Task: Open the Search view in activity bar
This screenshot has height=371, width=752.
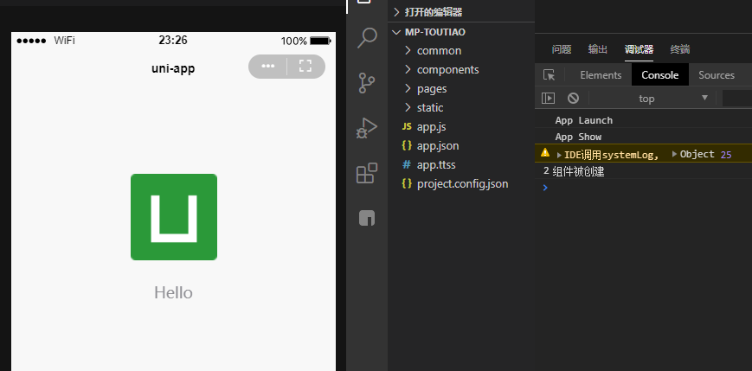Action: [367, 38]
